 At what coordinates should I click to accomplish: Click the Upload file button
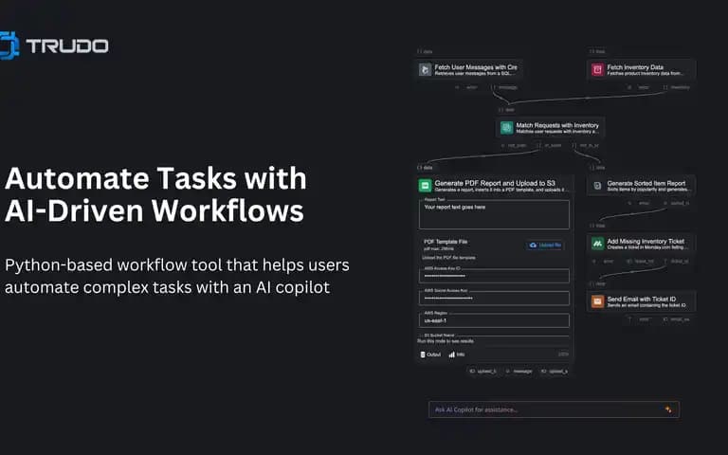tap(546, 245)
